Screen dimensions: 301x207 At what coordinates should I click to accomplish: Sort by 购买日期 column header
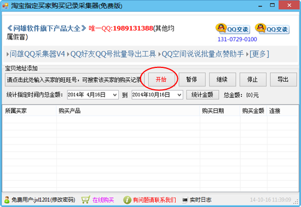pyautogui.click(x=220, y=111)
